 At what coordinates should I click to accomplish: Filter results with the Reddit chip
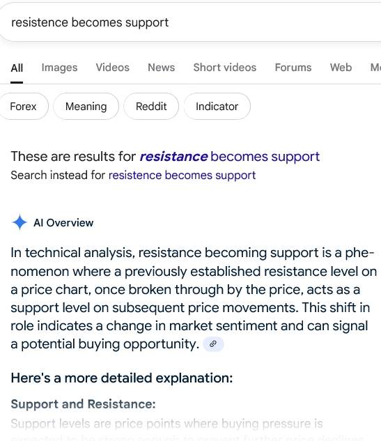point(151,107)
